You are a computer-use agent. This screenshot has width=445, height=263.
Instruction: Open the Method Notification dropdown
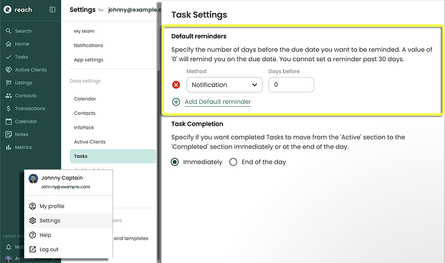[x=224, y=85]
